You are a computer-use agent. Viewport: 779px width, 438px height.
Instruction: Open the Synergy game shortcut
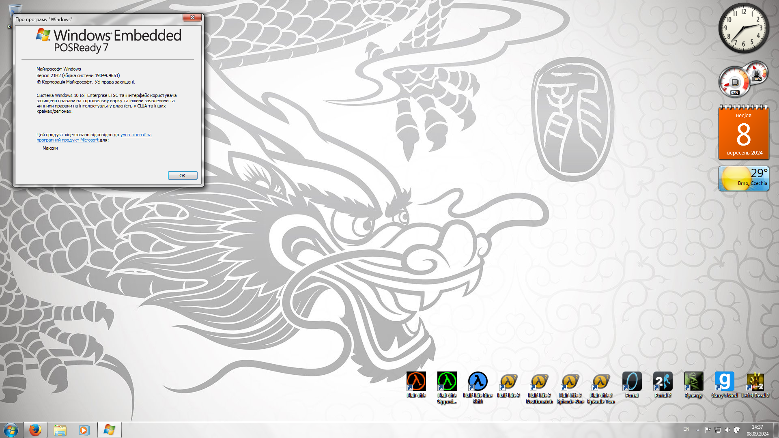(693, 382)
